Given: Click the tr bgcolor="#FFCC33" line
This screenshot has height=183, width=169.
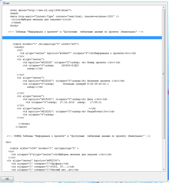Looking at the screenshot, I should pyautogui.click(x=34, y=161).
